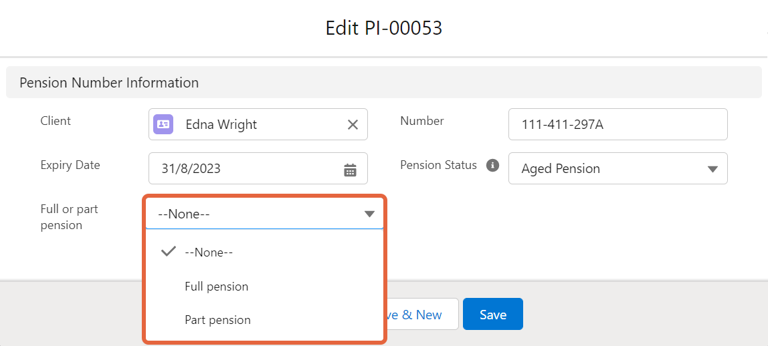768x346 pixels.
Task: Select the --None-- option in list
Action: pyautogui.click(x=264, y=252)
